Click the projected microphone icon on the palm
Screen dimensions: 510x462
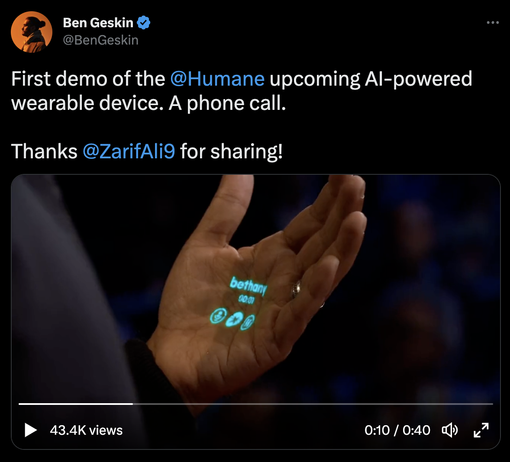[x=218, y=315]
